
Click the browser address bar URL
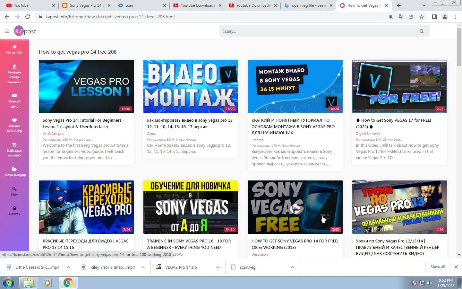click(110, 17)
